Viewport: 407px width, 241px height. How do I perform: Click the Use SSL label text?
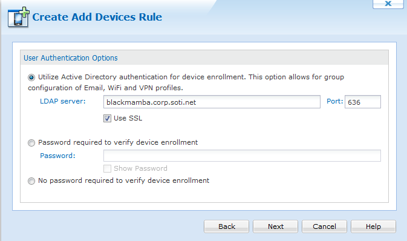[x=128, y=118]
